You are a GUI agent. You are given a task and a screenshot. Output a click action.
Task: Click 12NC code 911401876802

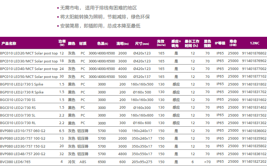point(254,53)
